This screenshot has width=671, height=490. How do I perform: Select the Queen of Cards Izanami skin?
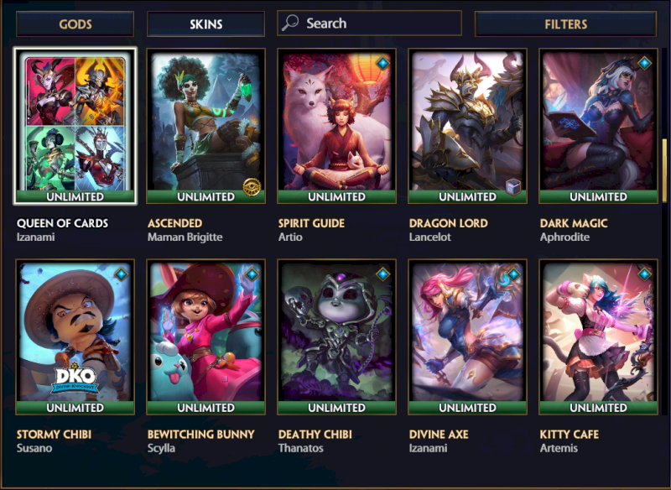tap(75, 126)
